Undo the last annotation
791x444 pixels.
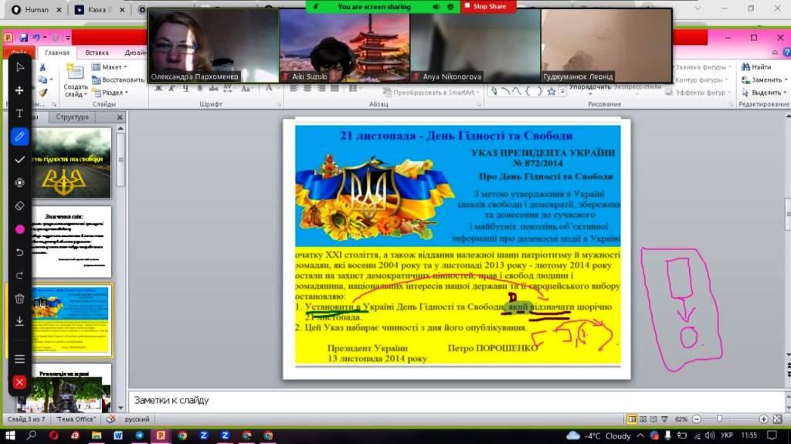click(19, 252)
